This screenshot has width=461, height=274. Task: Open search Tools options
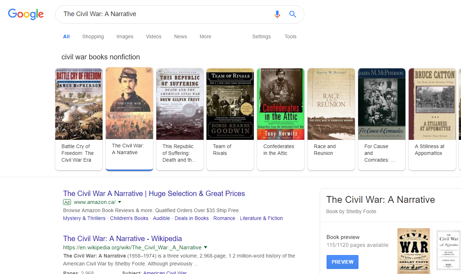(290, 36)
